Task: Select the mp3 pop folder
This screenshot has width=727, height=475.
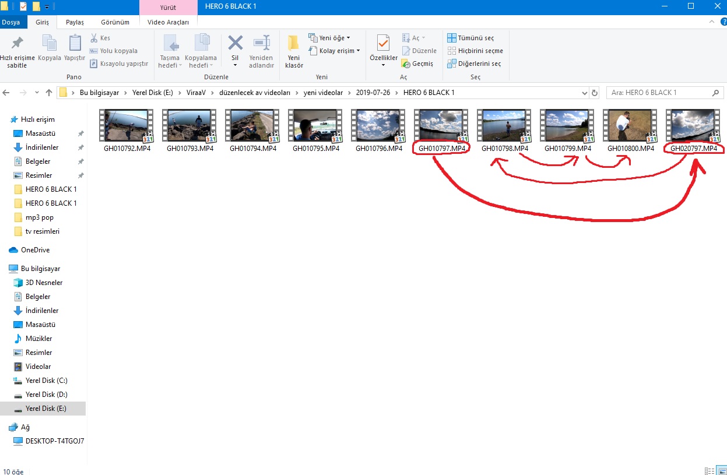Action: [39, 217]
